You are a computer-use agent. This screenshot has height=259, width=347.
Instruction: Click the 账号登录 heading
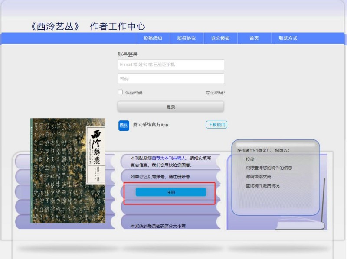128,55
